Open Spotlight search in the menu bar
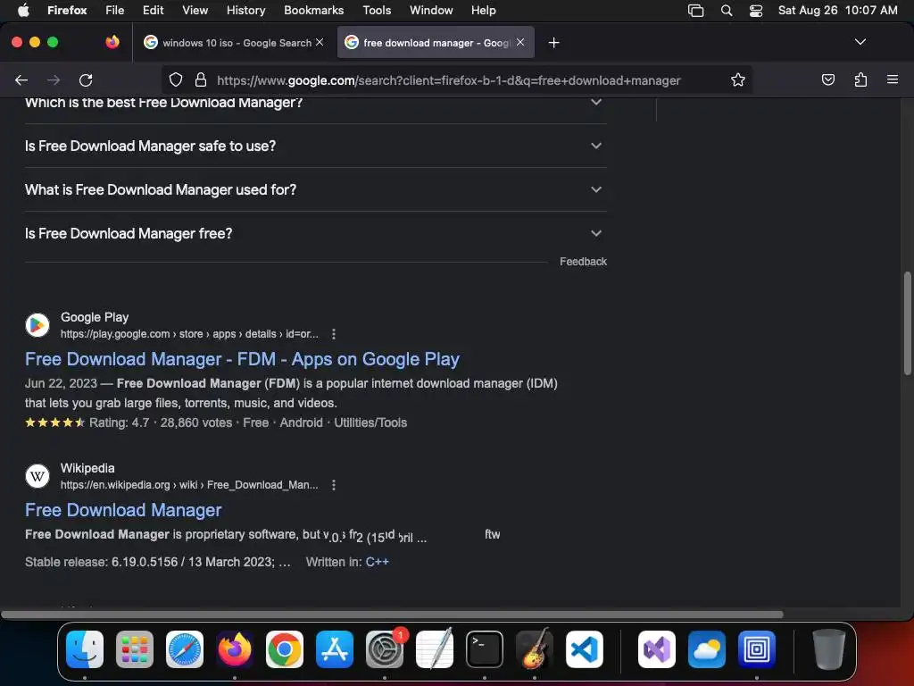 pyautogui.click(x=727, y=11)
